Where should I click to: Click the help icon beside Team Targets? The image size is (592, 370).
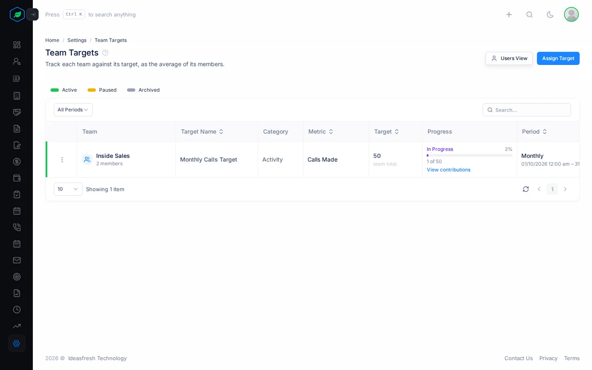tap(105, 53)
